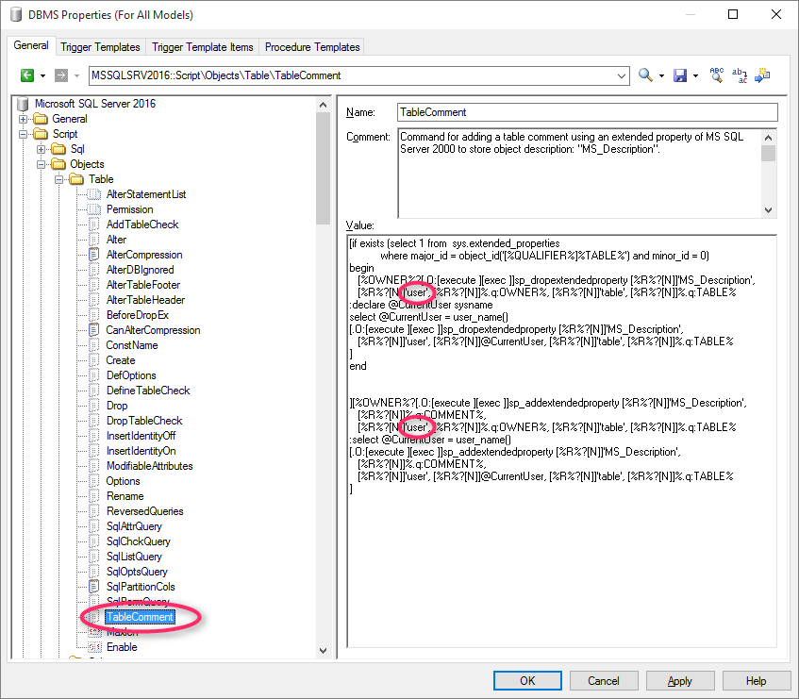Screen dimensions: 799x699
Task: Select the AlterTableHeader tree item
Action: [x=145, y=300]
